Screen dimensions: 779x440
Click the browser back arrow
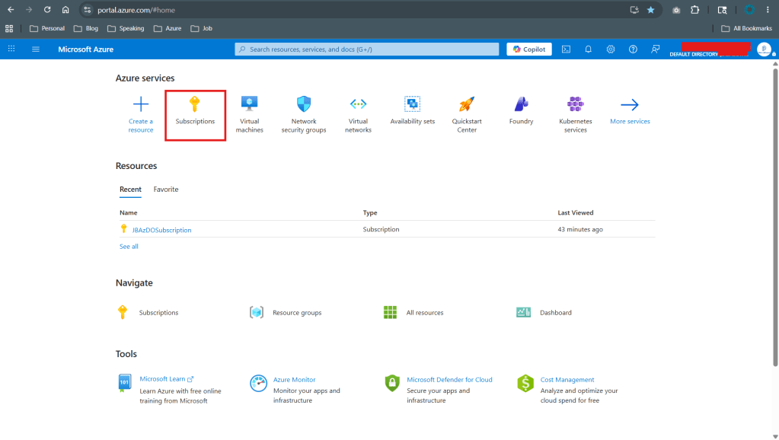coord(11,10)
